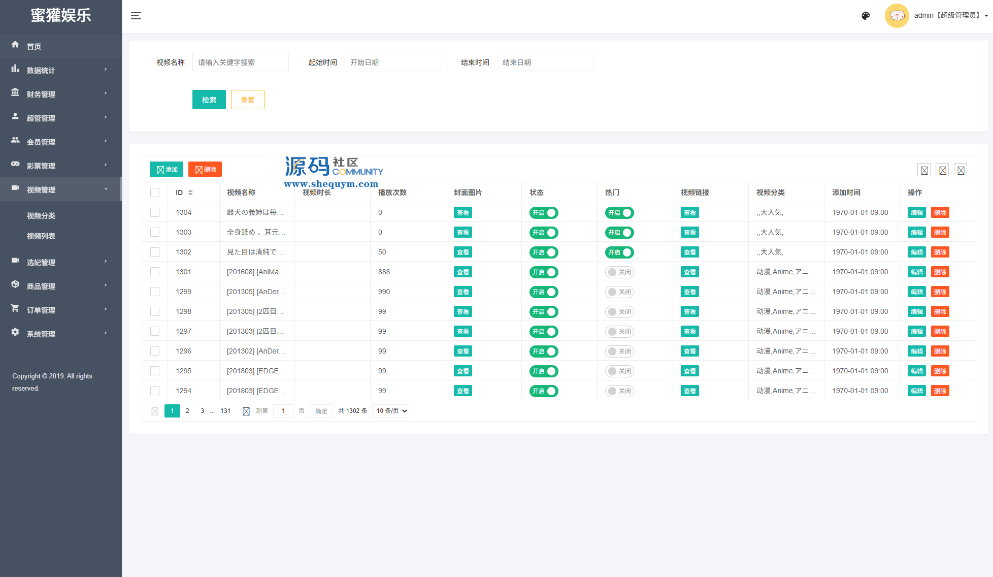Toggle the 状态 switch for row 1304
The image size is (993, 577).
point(543,213)
